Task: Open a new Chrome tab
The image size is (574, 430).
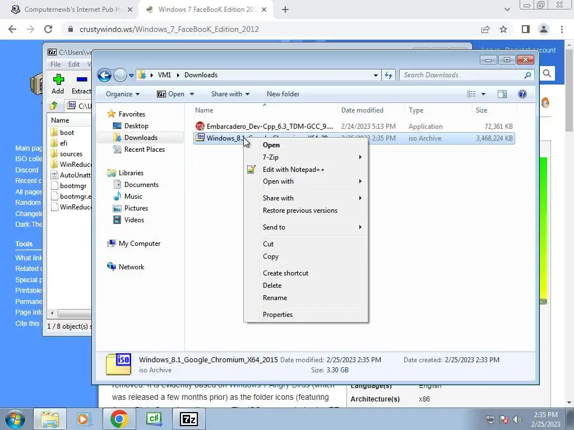Action: (285, 10)
